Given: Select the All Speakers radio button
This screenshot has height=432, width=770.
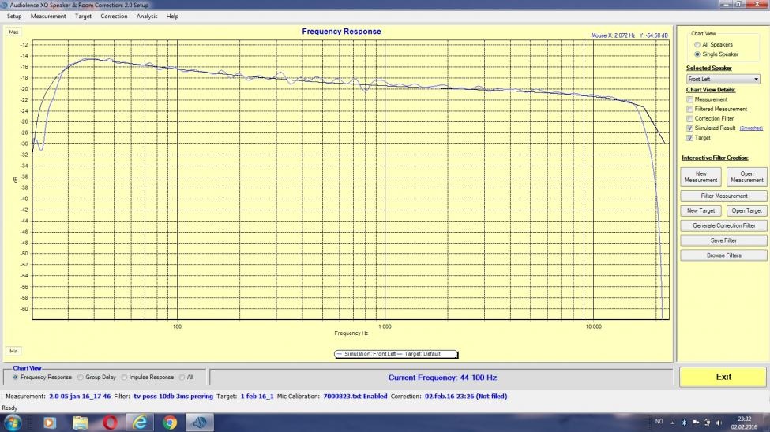Looking at the screenshot, I should (x=697, y=45).
